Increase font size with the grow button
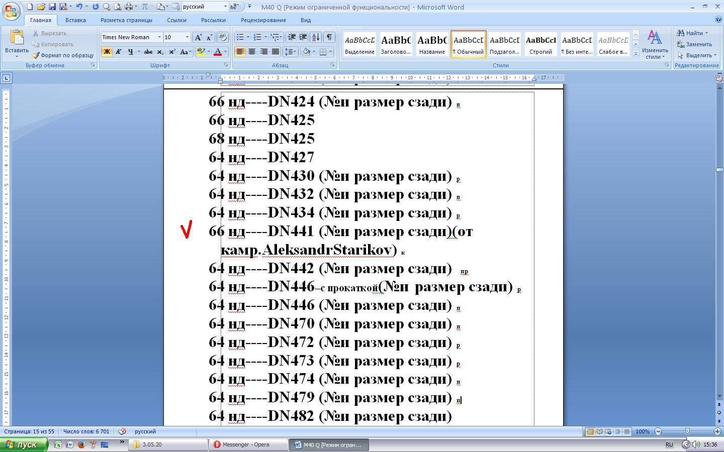Viewport: 724px width, 452px height. 198,37
